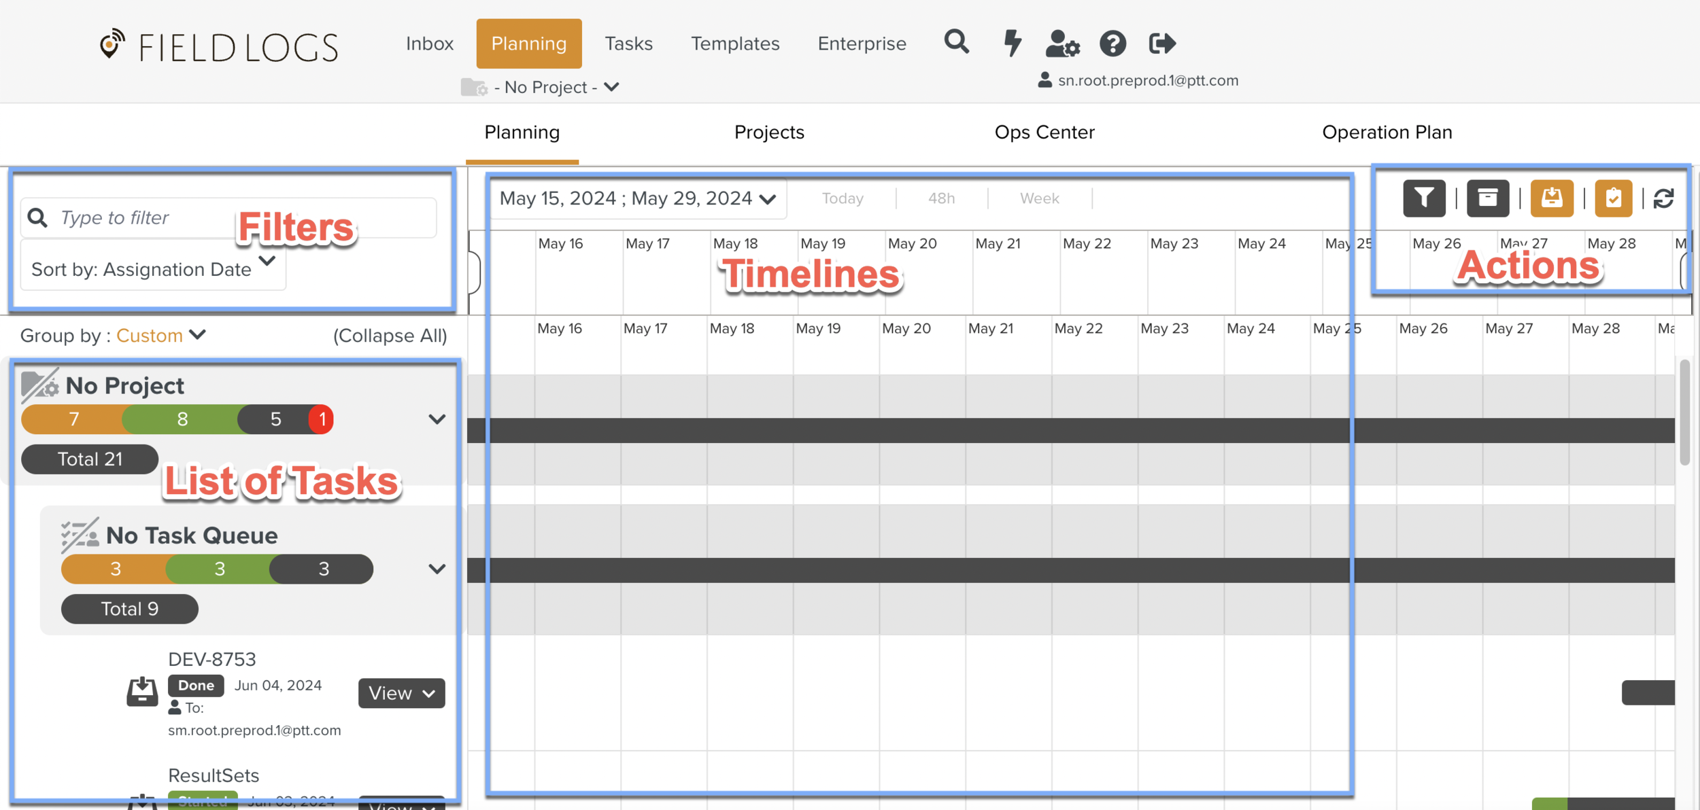Click the orange clipboard check action icon

[x=1613, y=198]
